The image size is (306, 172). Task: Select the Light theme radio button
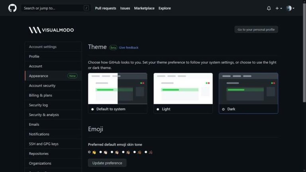click(158, 109)
